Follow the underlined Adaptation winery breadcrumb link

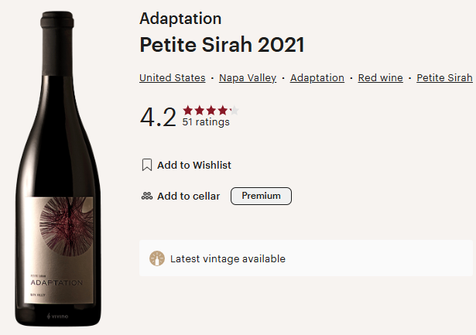tap(317, 78)
